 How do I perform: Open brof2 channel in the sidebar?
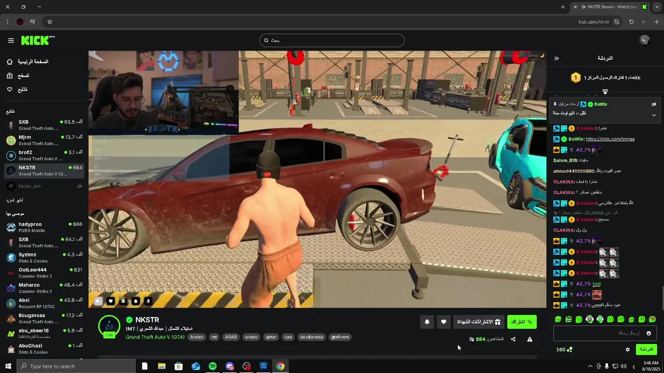click(x=44, y=155)
